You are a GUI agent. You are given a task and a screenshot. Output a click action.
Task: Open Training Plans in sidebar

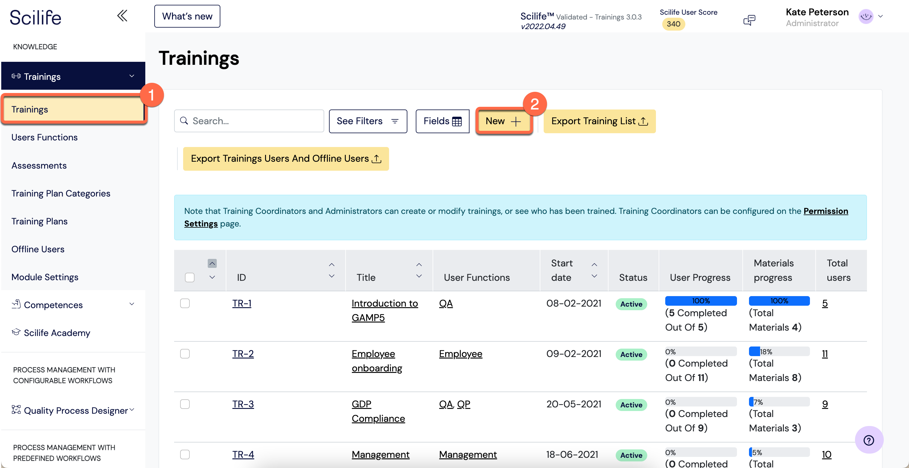pyautogui.click(x=39, y=221)
